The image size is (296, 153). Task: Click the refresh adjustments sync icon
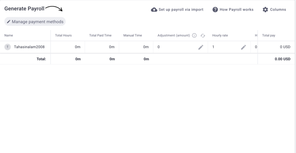(x=203, y=35)
